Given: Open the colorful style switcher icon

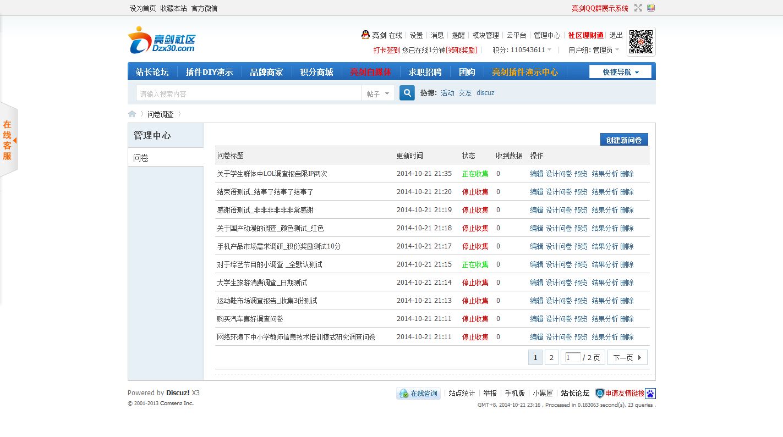Looking at the screenshot, I should point(651,8).
